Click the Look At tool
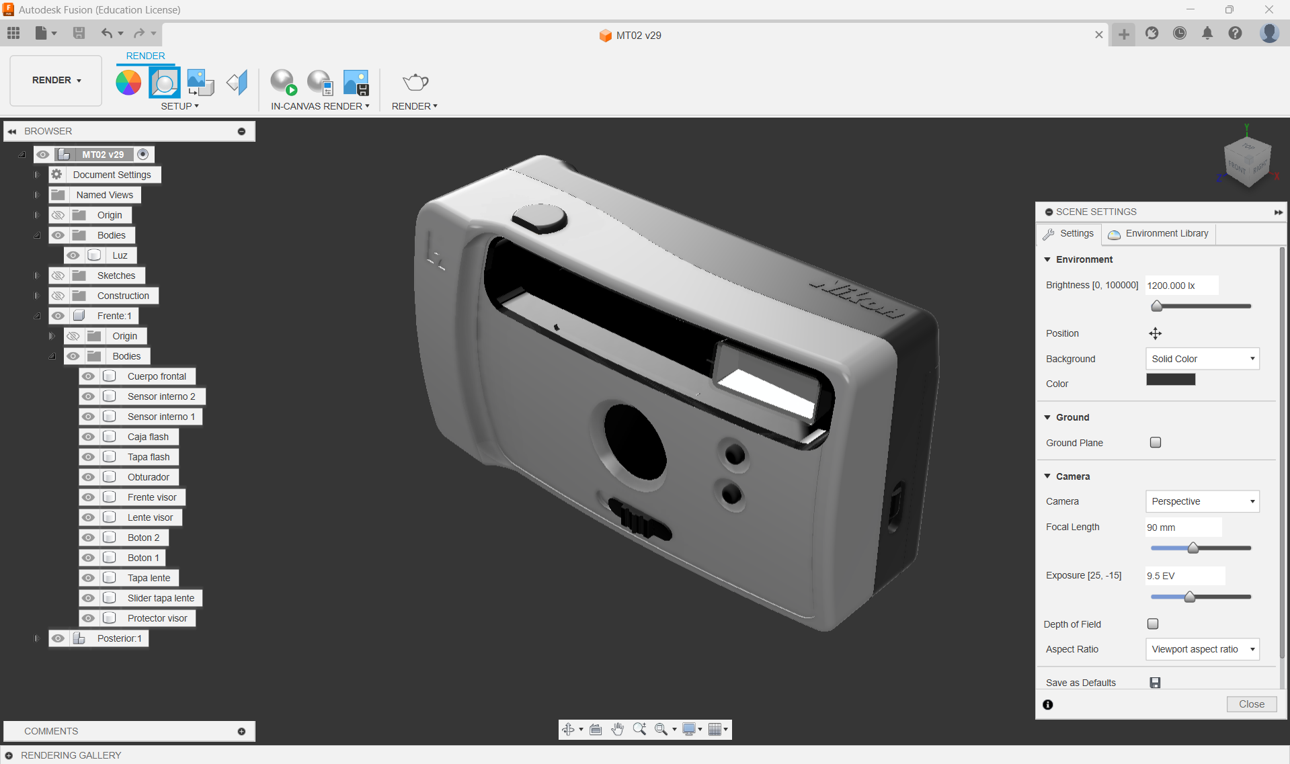Screen dimensions: 1290x764 pos(596,730)
